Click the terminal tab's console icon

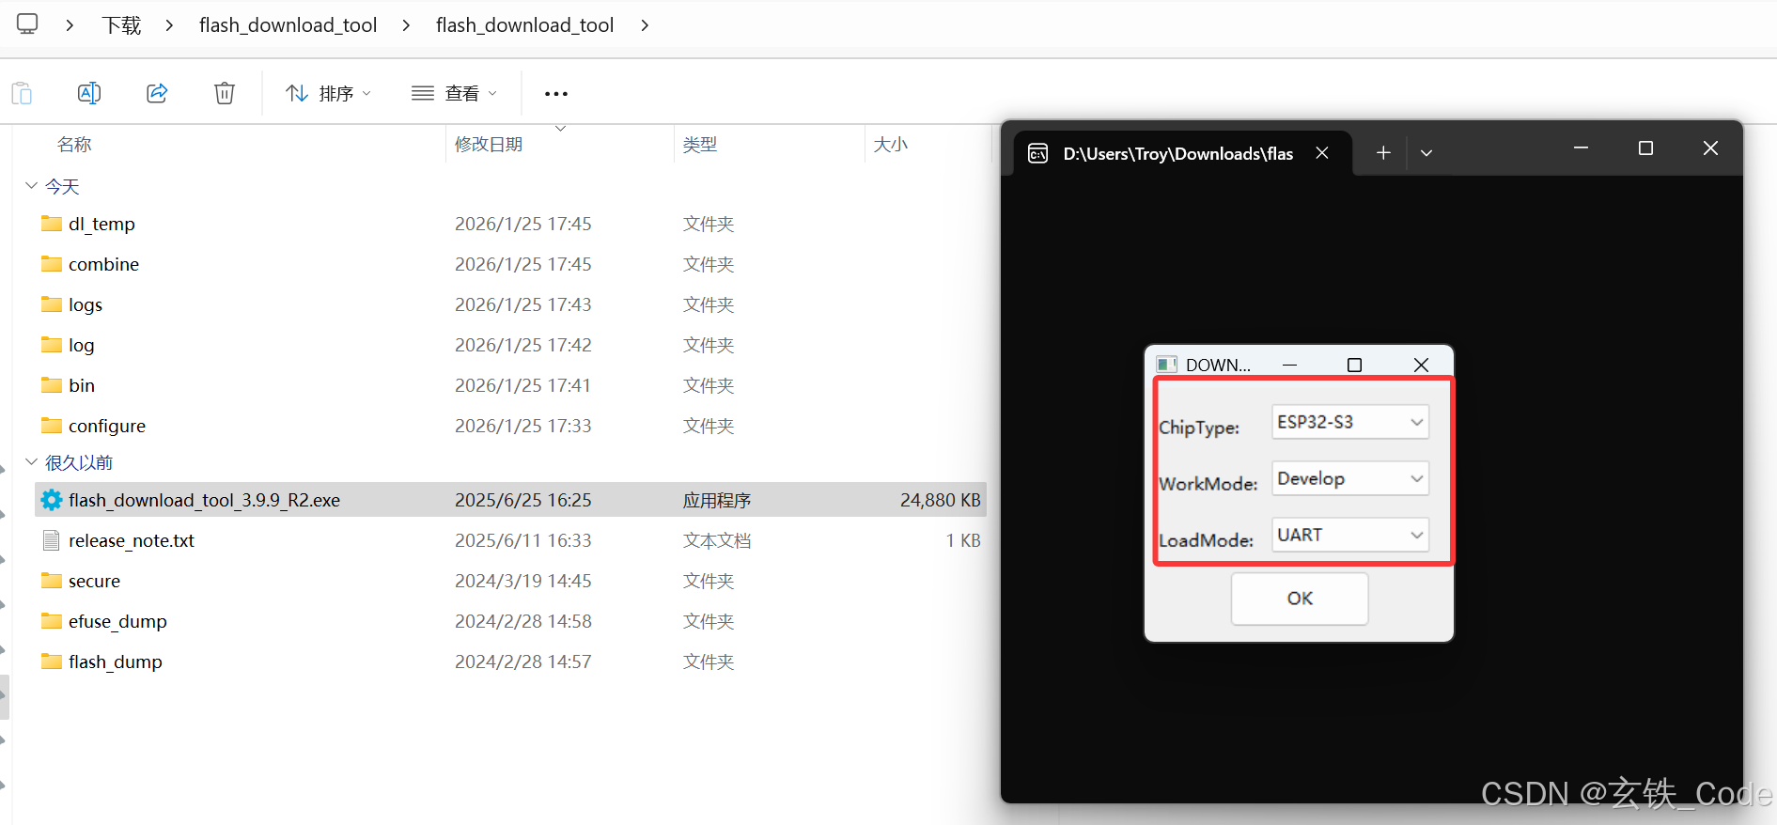click(x=1037, y=153)
